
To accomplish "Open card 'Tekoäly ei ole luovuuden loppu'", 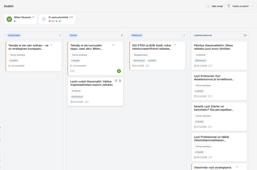I will (96, 58).
